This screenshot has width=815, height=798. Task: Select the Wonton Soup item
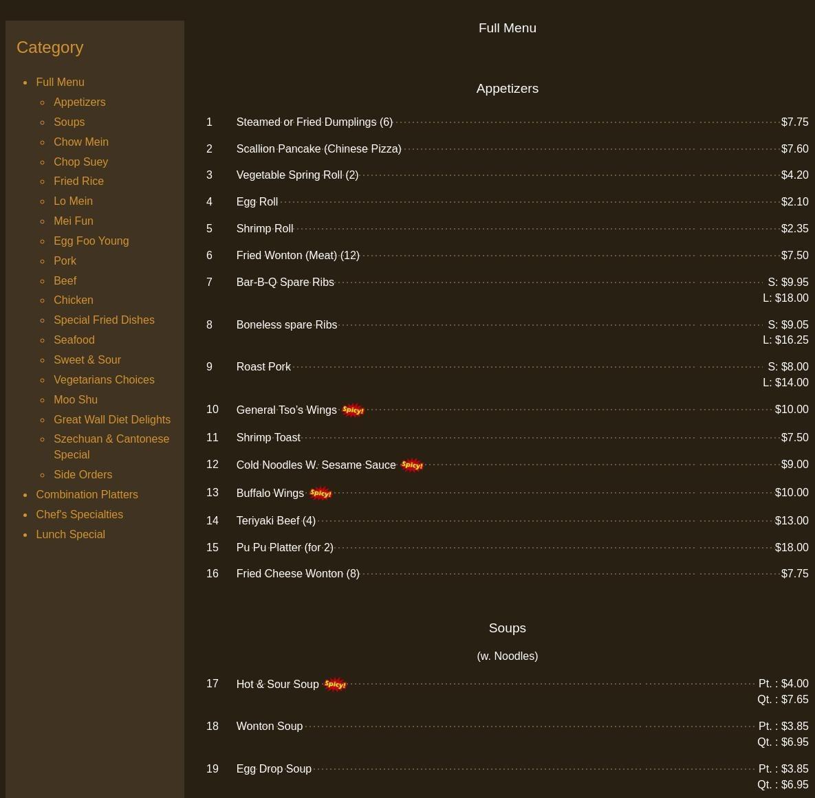269,726
